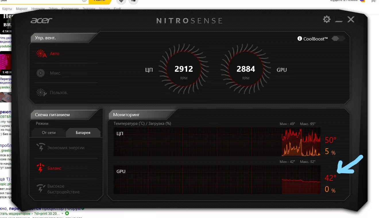Viewport: 379px width, 218px height.
Task: Click the Acer logo
Action: pyautogui.click(x=41, y=20)
